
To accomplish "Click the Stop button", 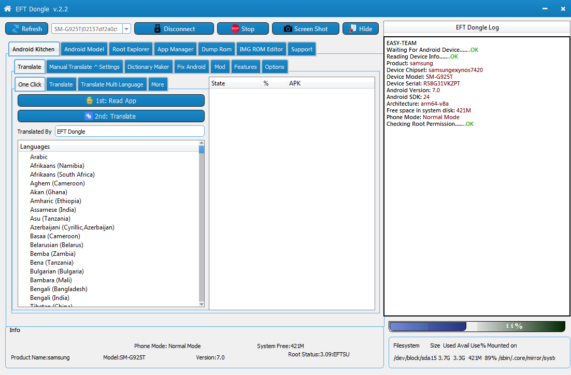I will (x=243, y=29).
